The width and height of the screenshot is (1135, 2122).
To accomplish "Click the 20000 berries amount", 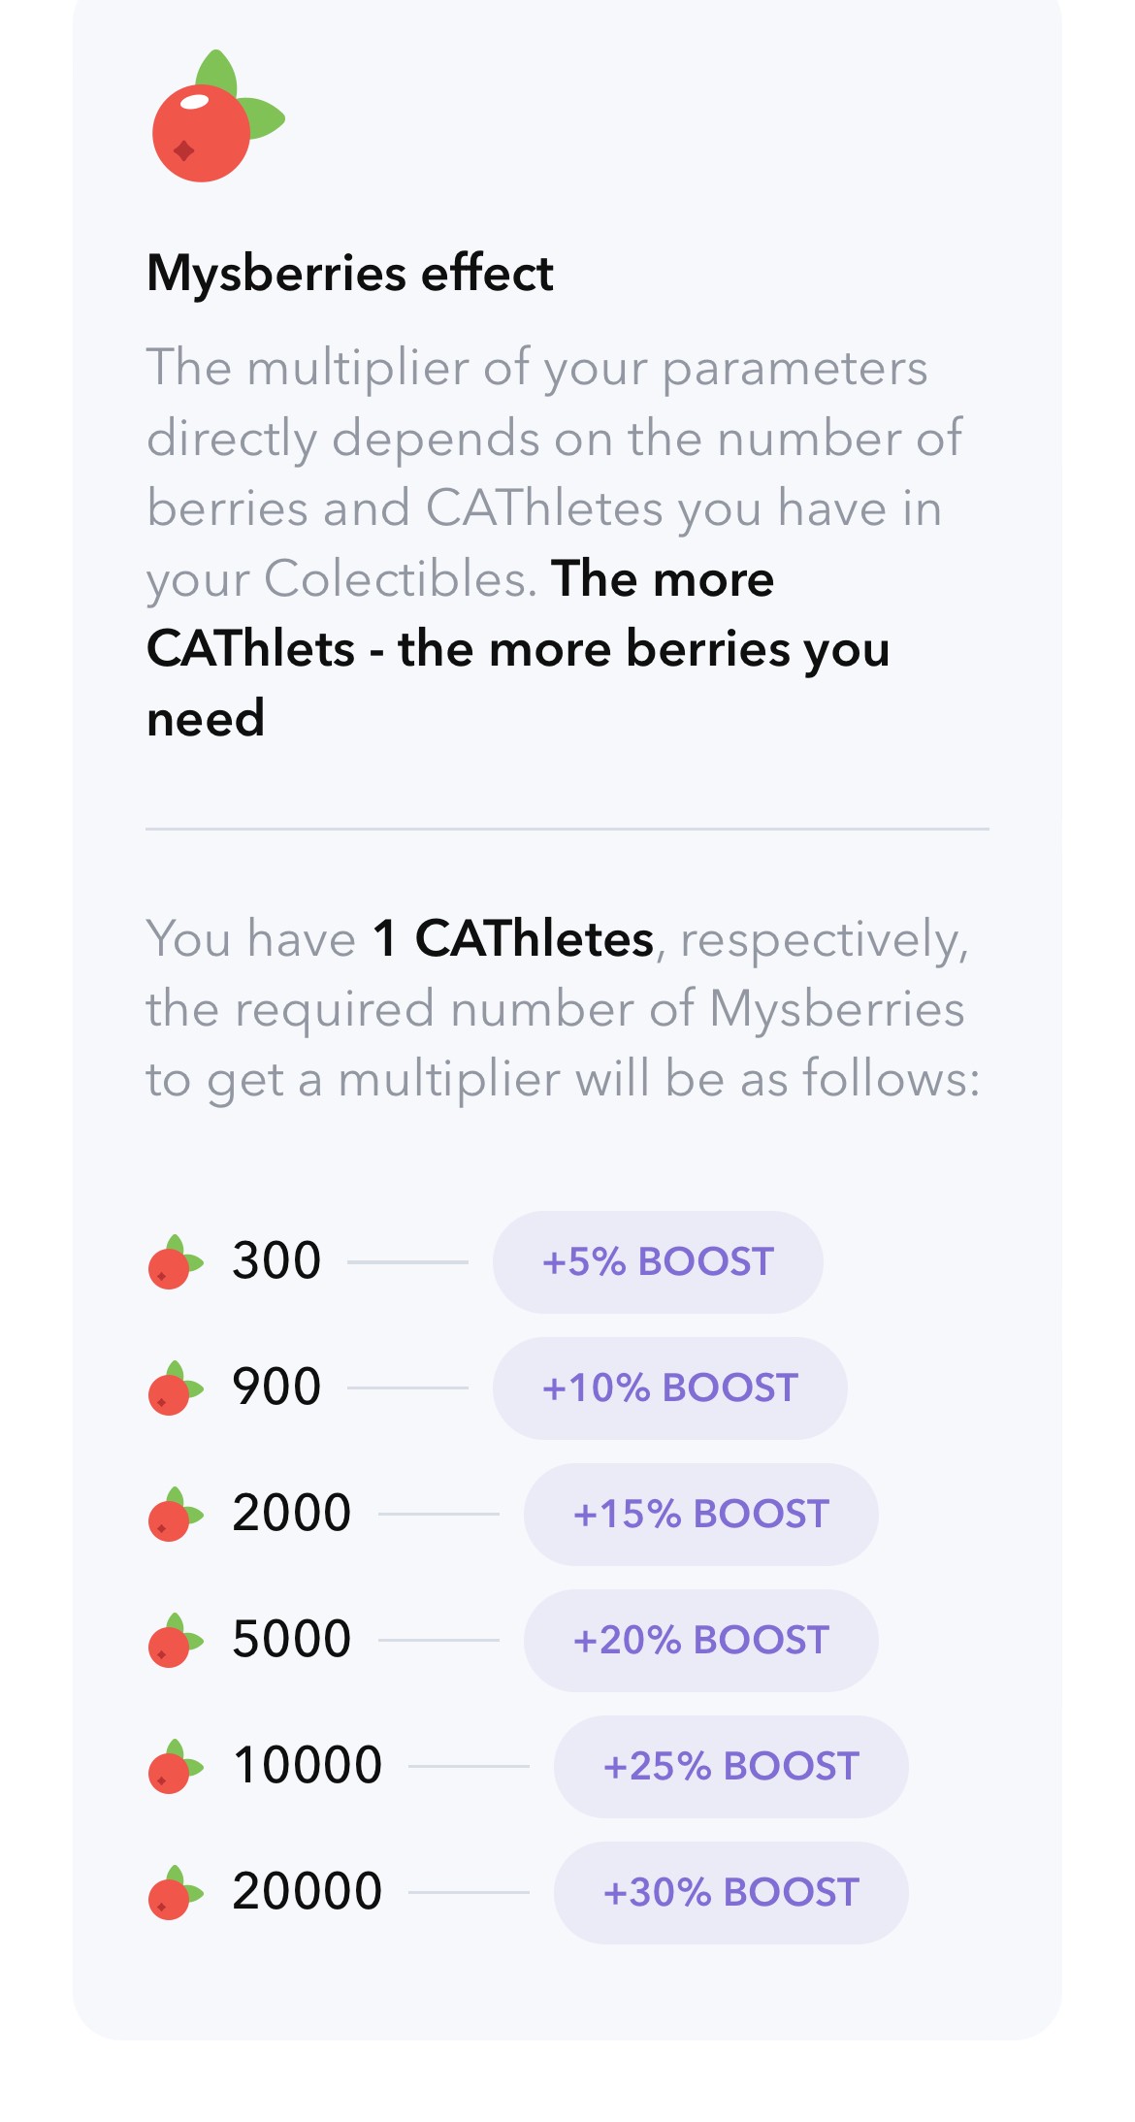I will pyautogui.click(x=308, y=1892).
